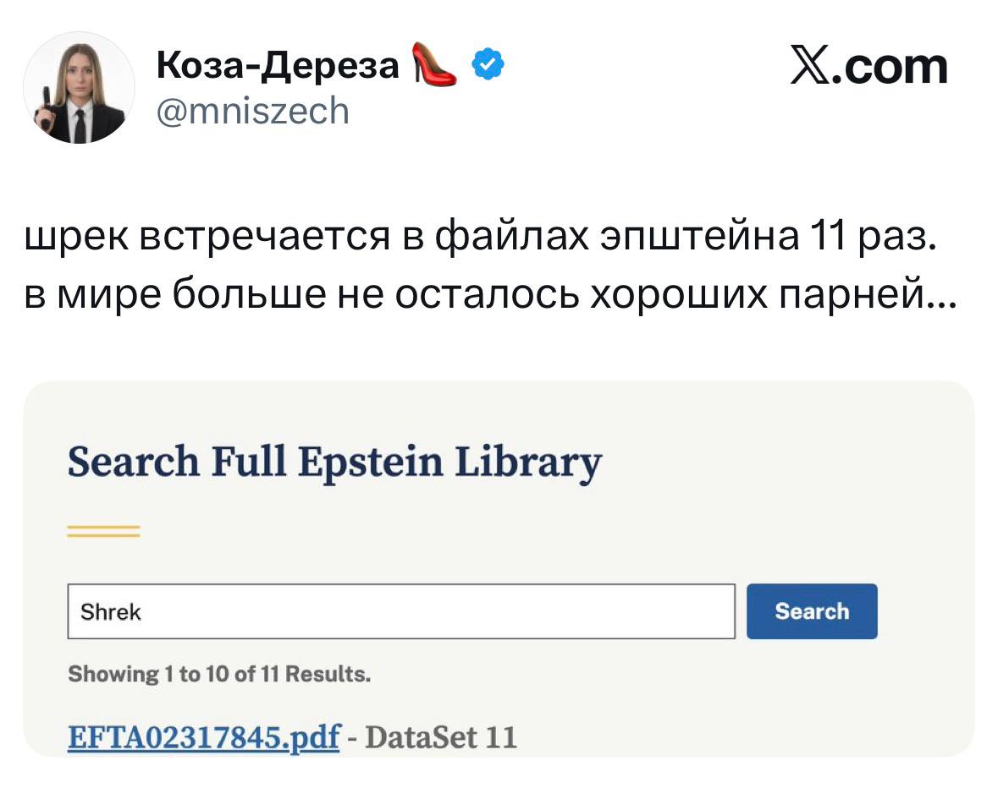Open the Коза-Дереза profile avatar
Image resolution: width=998 pixels, height=788 pixels.
point(78,89)
